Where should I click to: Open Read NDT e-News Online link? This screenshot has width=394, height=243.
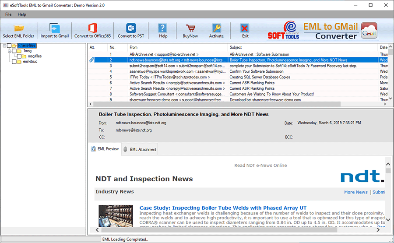point(260,166)
